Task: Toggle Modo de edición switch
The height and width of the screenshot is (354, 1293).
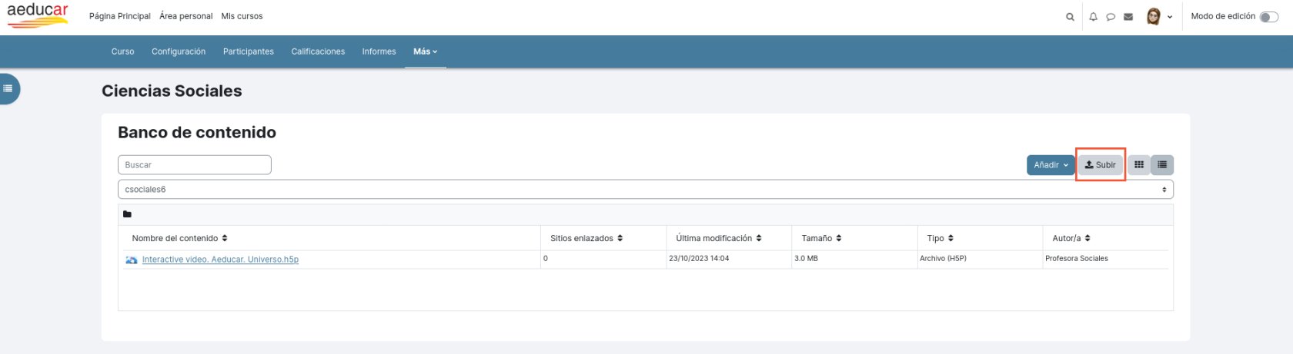Action: coord(1268,17)
